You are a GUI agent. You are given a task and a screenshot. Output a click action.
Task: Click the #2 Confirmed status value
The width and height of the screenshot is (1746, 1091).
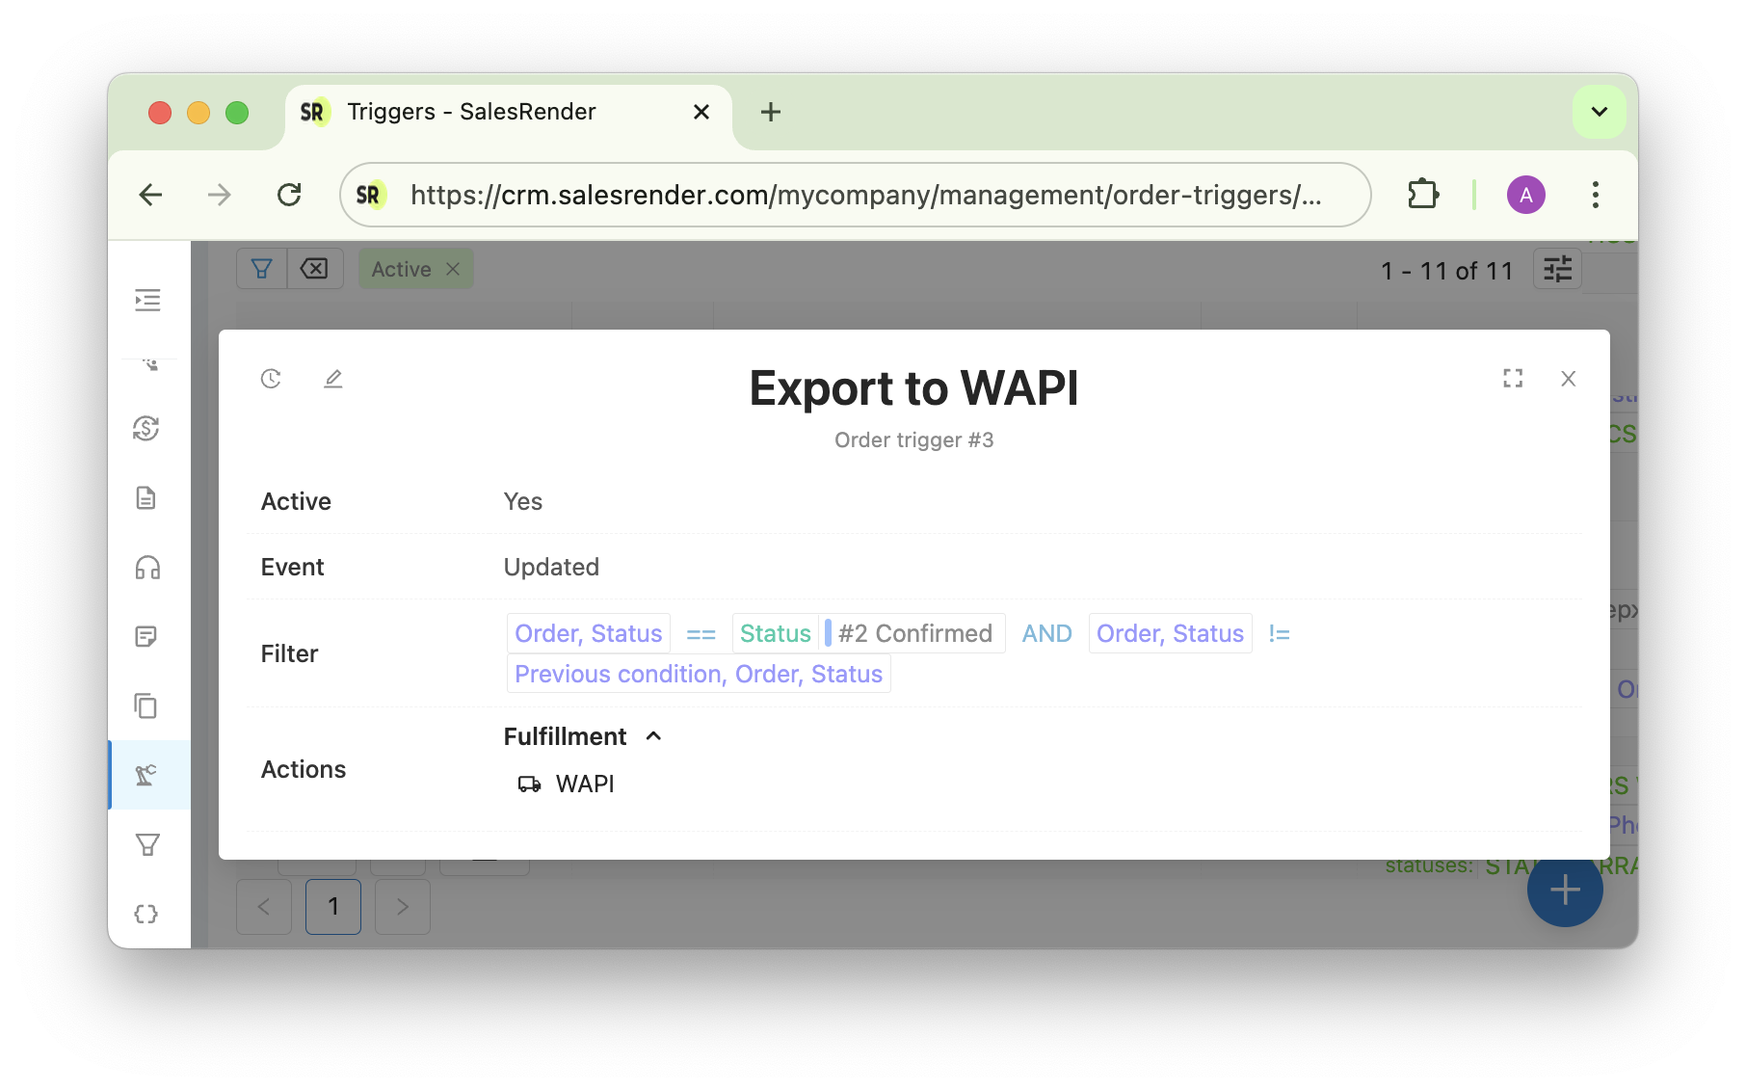914,633
